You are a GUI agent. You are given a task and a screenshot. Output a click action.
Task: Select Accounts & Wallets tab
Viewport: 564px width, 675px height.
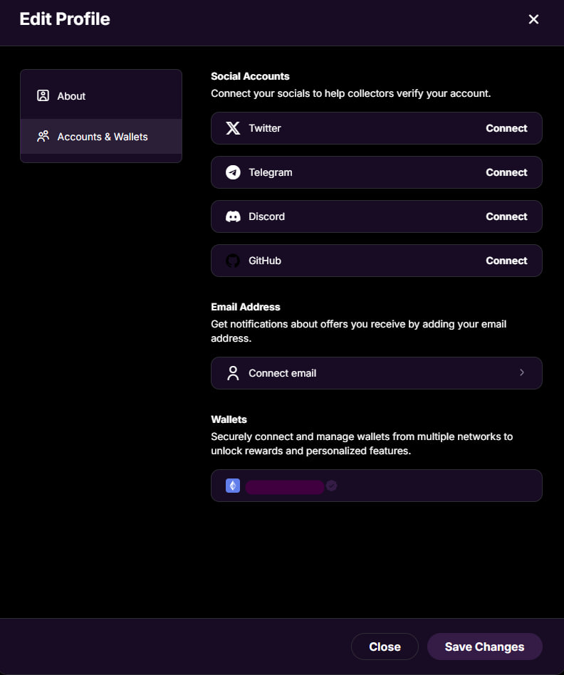coord(101,137)
